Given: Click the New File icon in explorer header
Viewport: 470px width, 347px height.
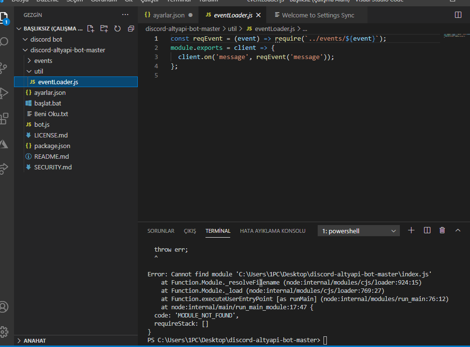Looking at the screenshot, I should (x=90, y=29).
